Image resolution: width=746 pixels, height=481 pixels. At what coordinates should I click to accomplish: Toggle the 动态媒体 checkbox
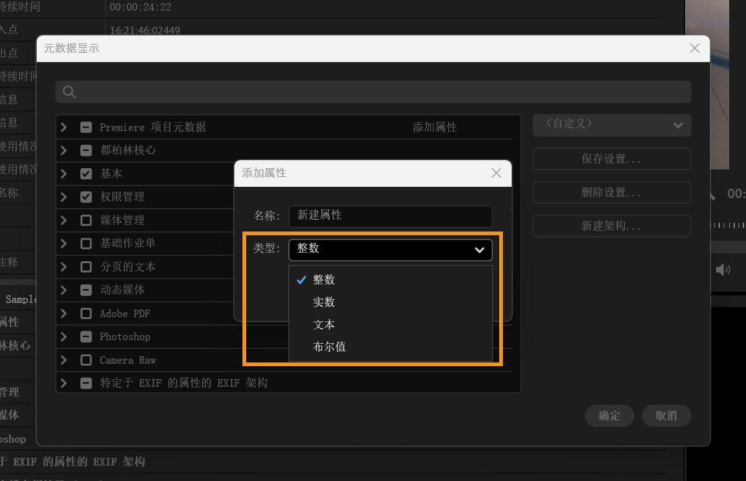[x=86, y=290]
